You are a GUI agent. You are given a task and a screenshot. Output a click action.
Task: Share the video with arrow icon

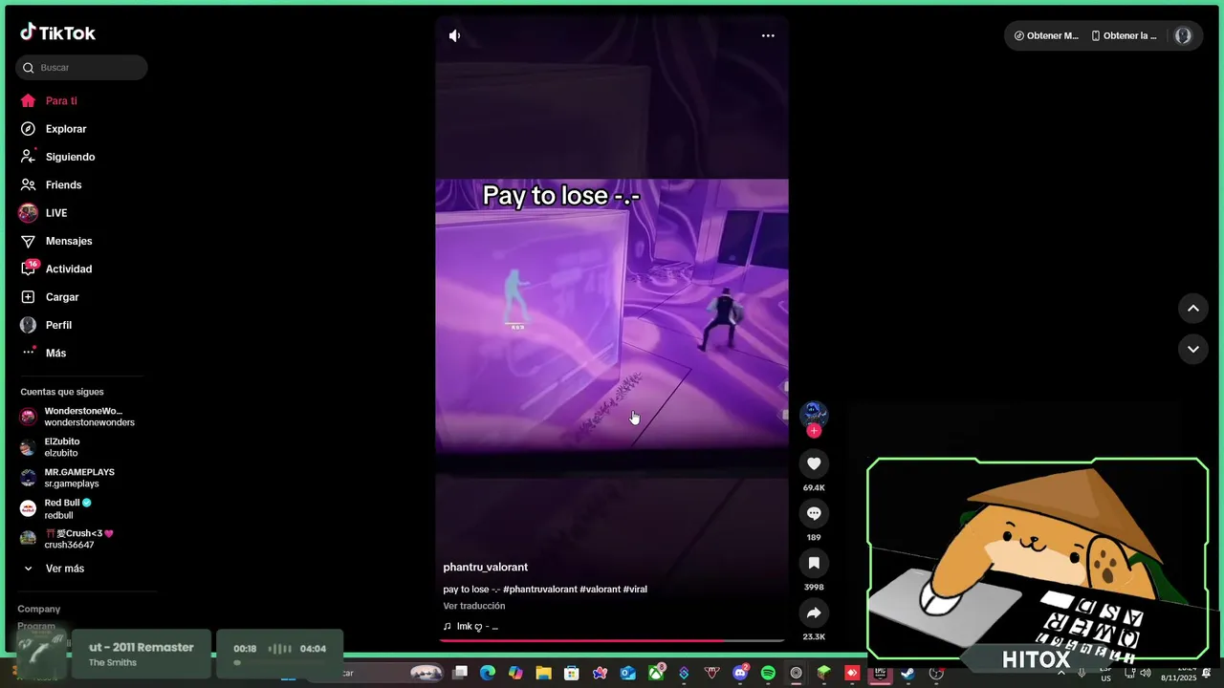(814, 613)
